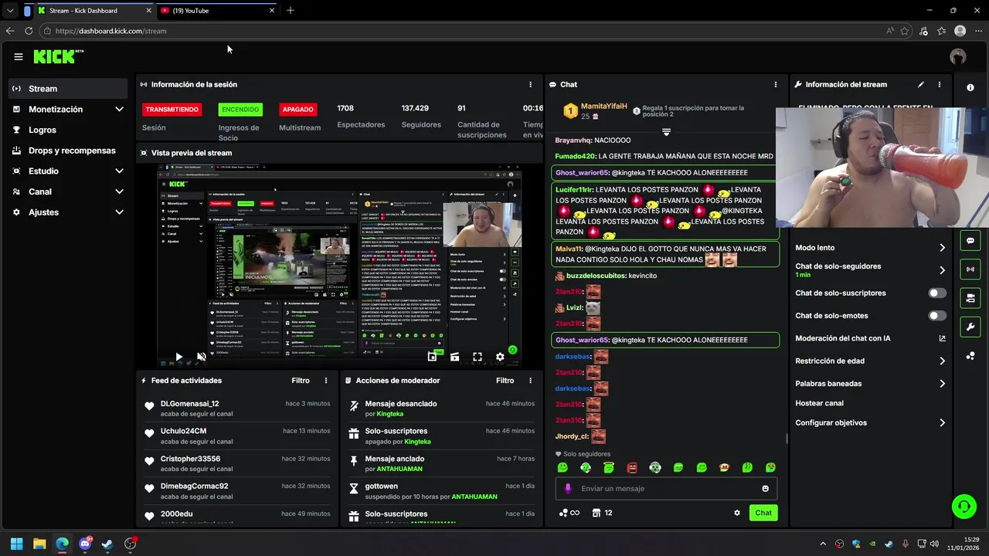Open the Windows Start menu
989x556 pixels.
point(16,544)
